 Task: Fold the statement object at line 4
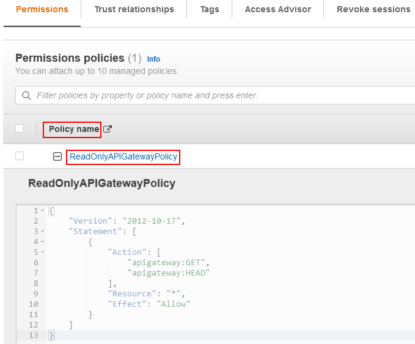tap(42, 241)
